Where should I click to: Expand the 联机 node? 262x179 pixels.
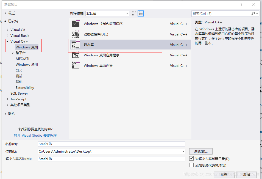click(5, 114)
